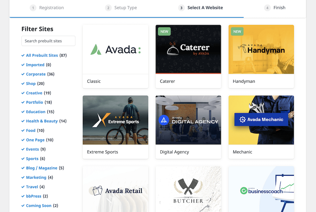
Task: Uncheck the Imported filter
Action: point(35,65)
